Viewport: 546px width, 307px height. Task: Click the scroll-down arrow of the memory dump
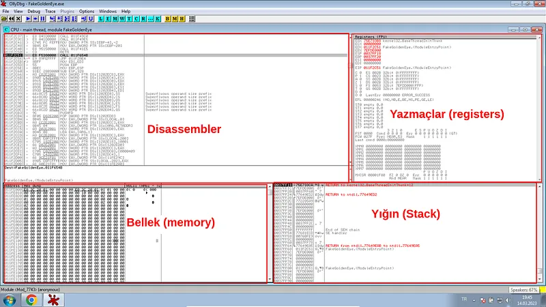(270, 280)
